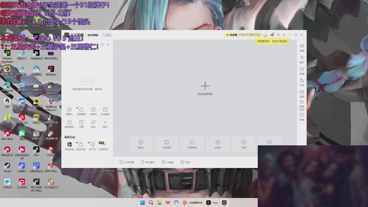This screenshot has height=207, width=368.
Task: Click the 摄像头 shortcut card below canvas
Action: 141,144
